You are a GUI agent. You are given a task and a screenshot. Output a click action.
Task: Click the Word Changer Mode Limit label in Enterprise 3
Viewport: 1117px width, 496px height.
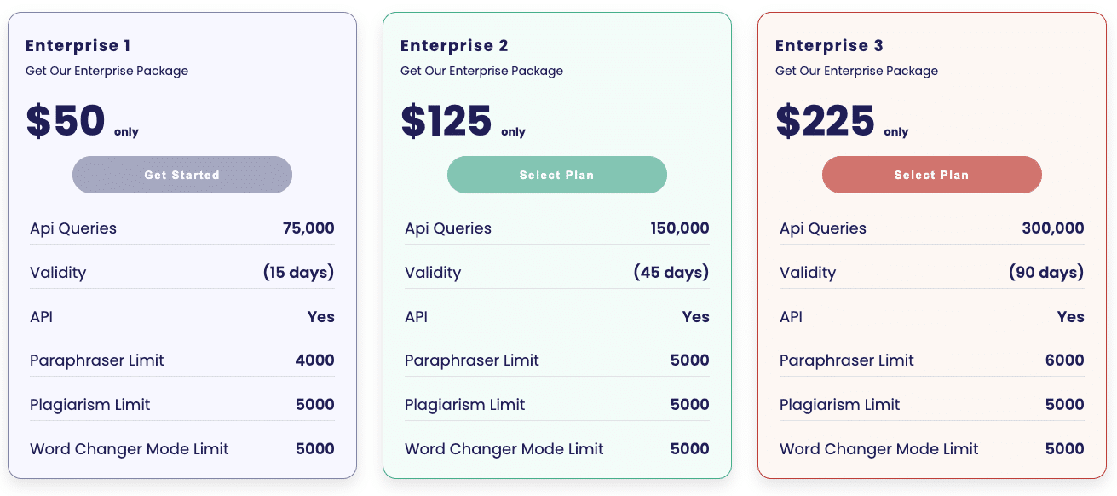click(x=879, y=449)
